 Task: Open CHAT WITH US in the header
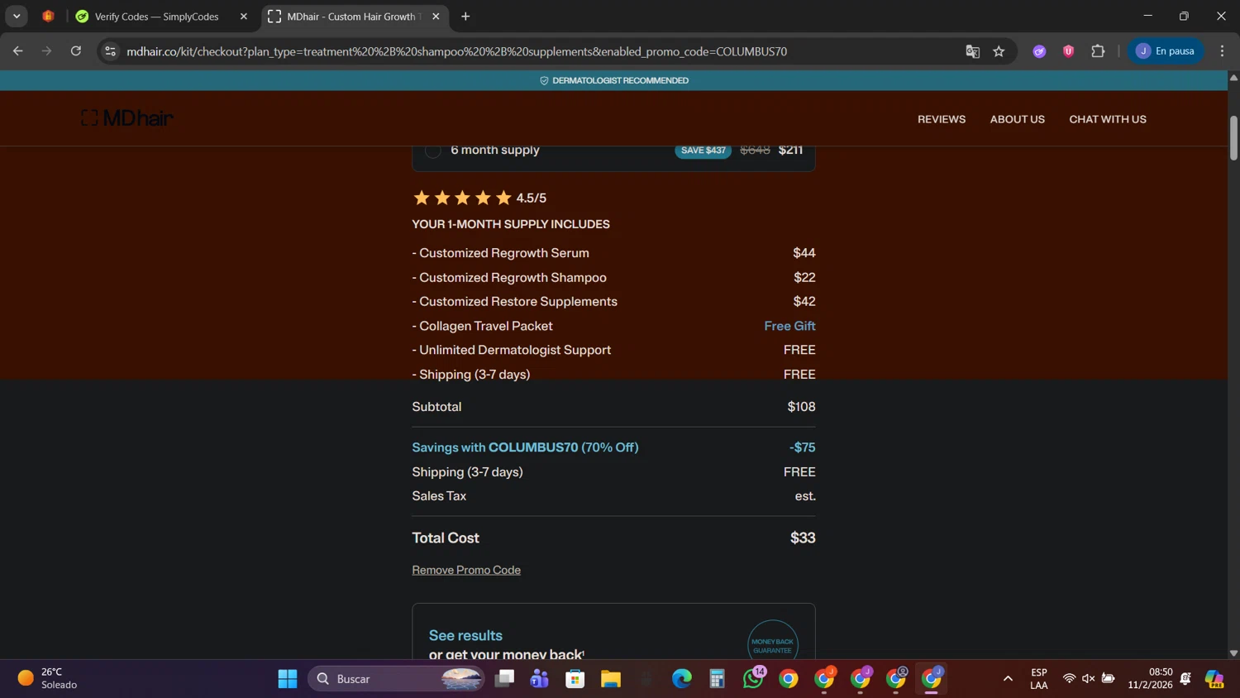tap(1108, 119)
